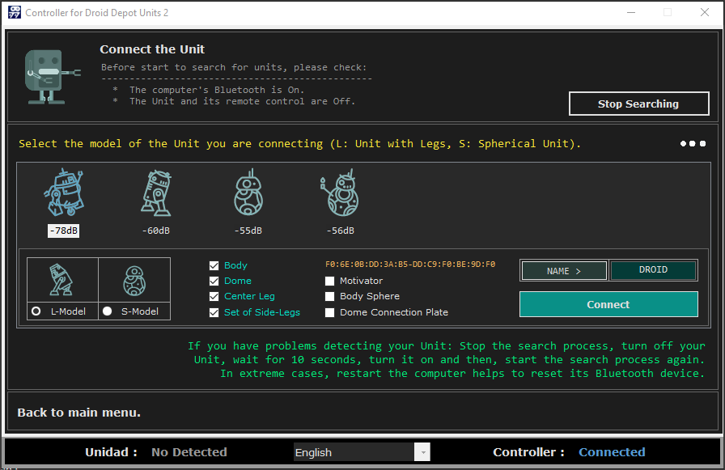
Task: Click the Connected controller status
Action: pos(612,452)
